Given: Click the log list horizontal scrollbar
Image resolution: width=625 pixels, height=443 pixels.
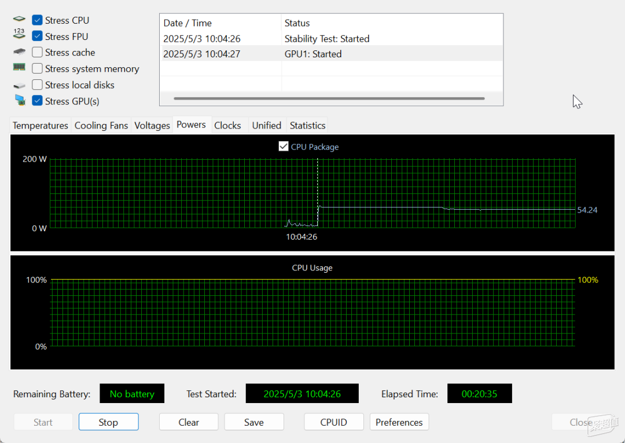Looking at the screenshot, I should pyautogui.click(x=329, y=98).
